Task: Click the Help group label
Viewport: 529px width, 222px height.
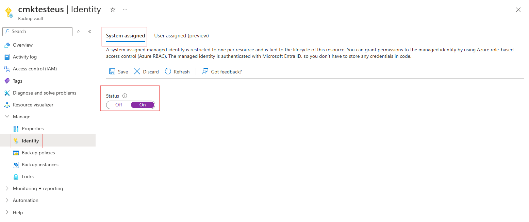Action: pyautogui.click(x=18, y=212)
